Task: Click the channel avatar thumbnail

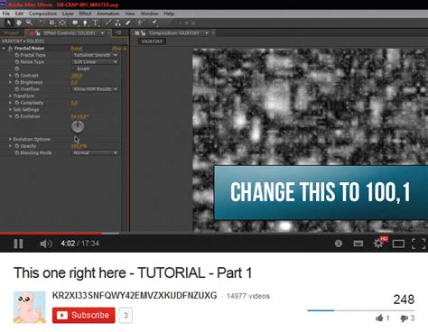Action: coord(30,307)
